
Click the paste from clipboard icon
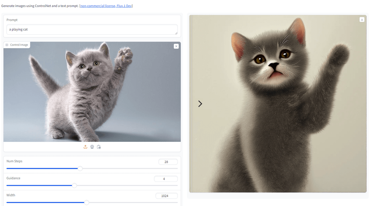(99, 147)
